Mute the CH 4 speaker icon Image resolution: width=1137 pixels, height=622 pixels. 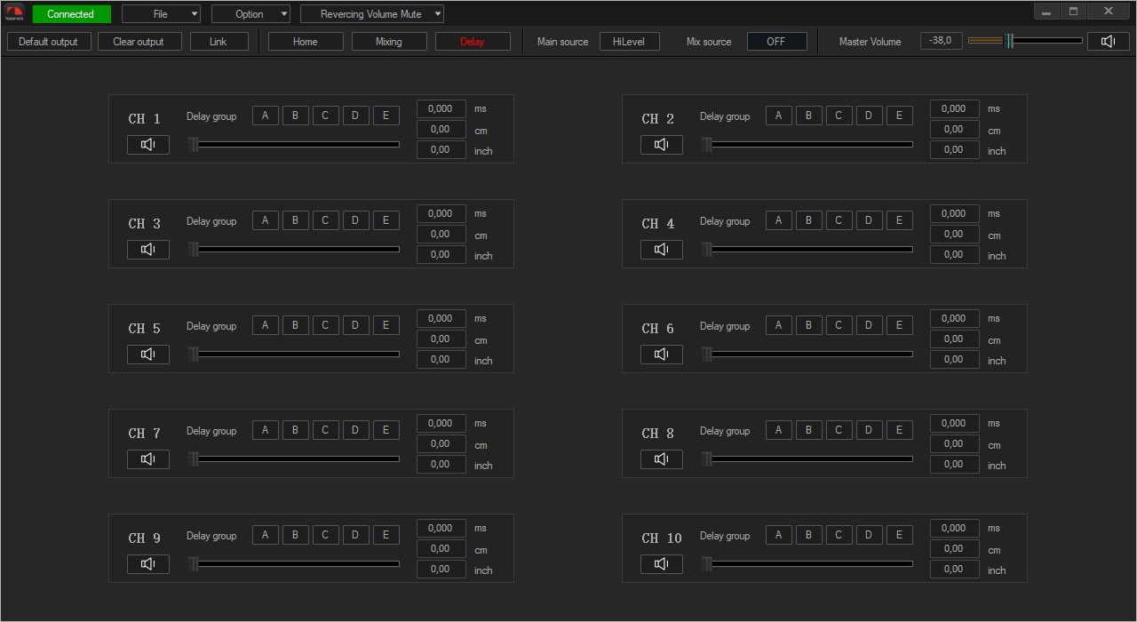[x=662, y=250]
